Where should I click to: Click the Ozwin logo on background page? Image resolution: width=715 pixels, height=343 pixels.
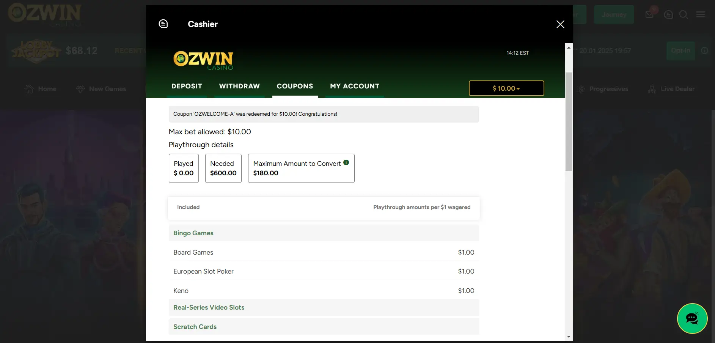[x=45, y=15]
